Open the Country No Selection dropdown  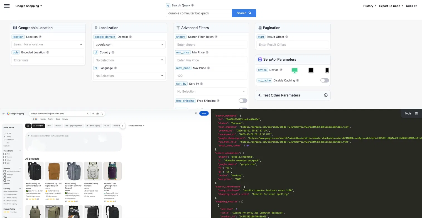129,60
